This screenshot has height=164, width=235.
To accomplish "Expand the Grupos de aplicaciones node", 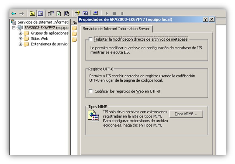I will 20,33.
